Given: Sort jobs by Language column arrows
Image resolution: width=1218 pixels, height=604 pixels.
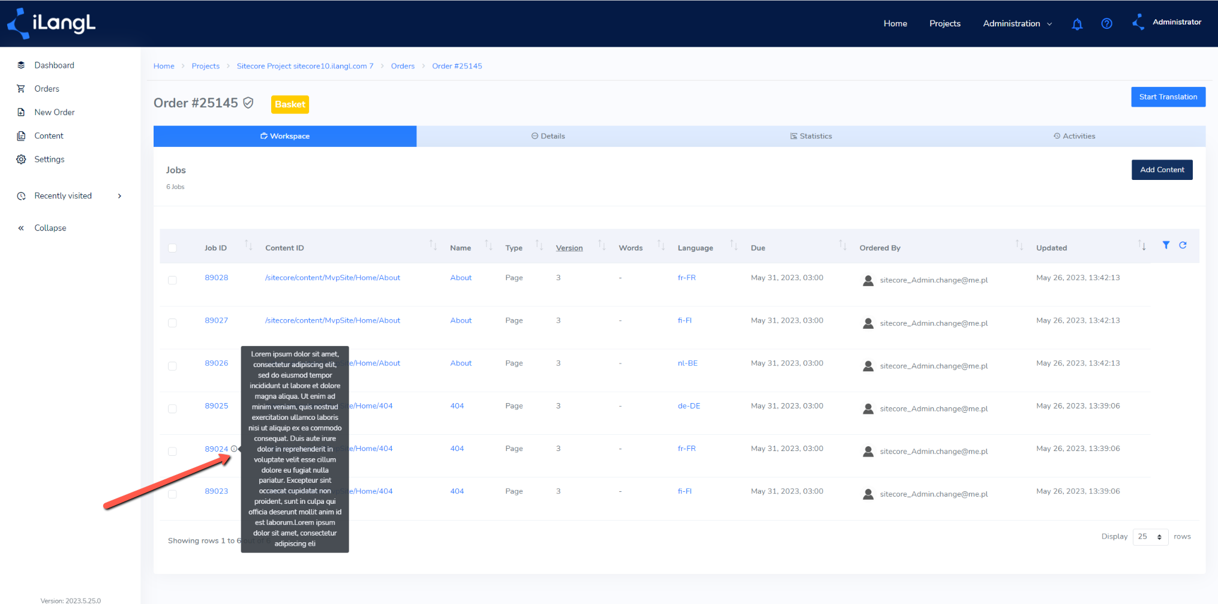Looking at the screenshot, I should pos(734,245).
